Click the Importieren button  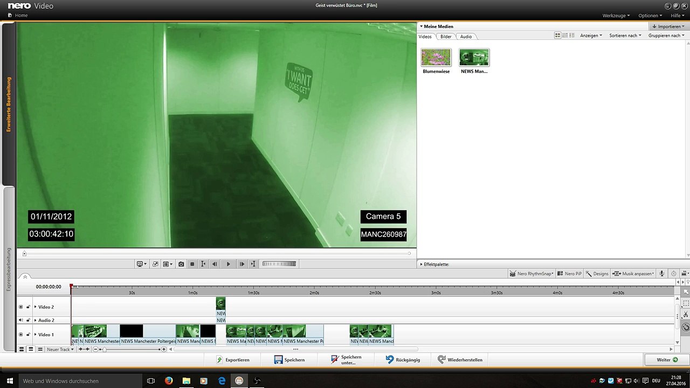click(x=668, y=26)
